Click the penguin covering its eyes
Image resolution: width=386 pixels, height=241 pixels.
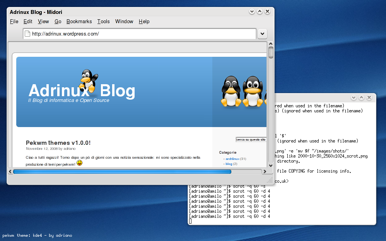pos(231,92)
